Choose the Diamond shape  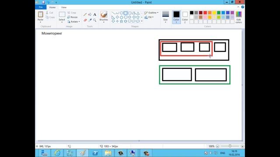pyautogui.click(x=117, y=17)
